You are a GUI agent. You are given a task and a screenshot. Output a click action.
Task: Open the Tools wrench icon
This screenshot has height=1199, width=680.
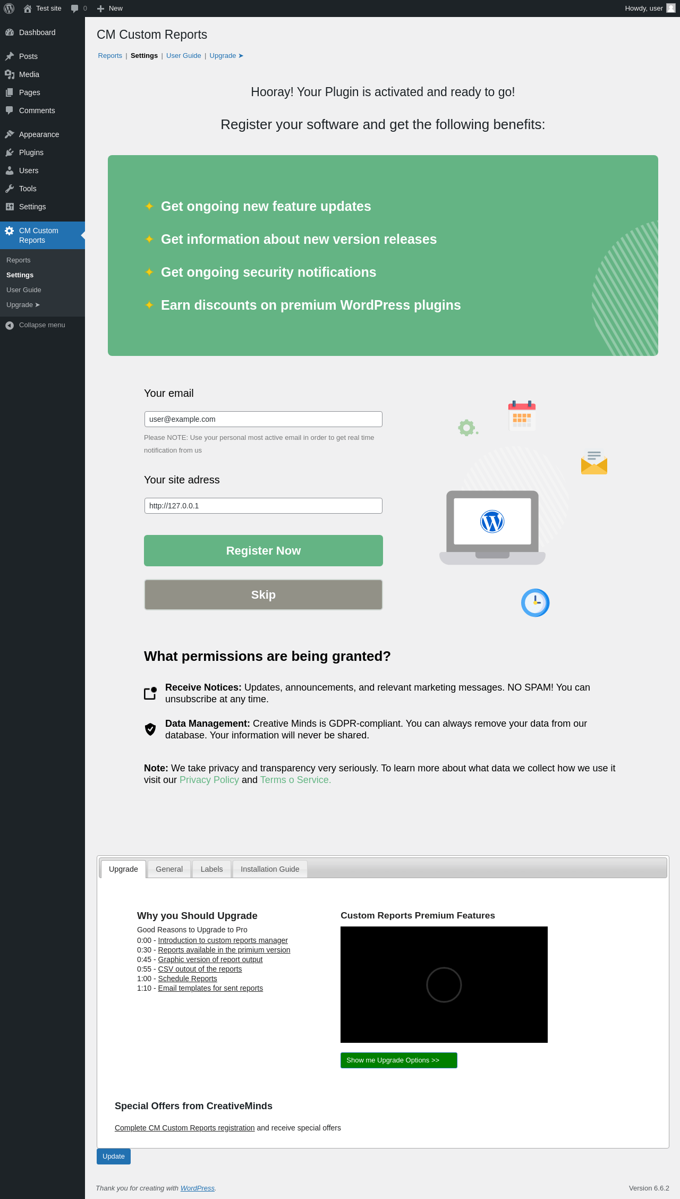(x=10, y=189)
